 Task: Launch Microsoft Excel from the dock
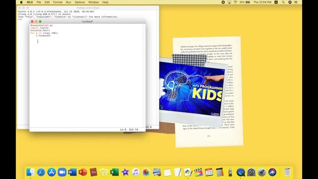point(115,173)
